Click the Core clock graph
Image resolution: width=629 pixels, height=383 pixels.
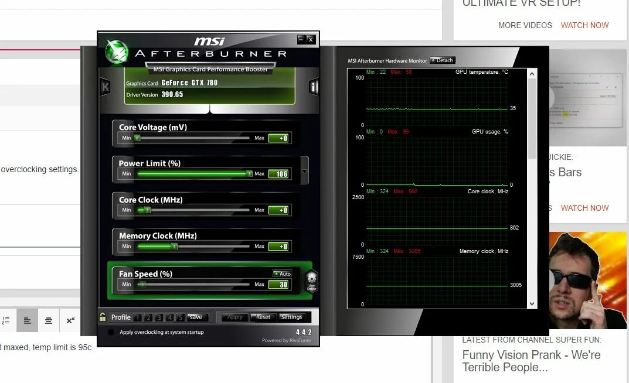(437, 221)
